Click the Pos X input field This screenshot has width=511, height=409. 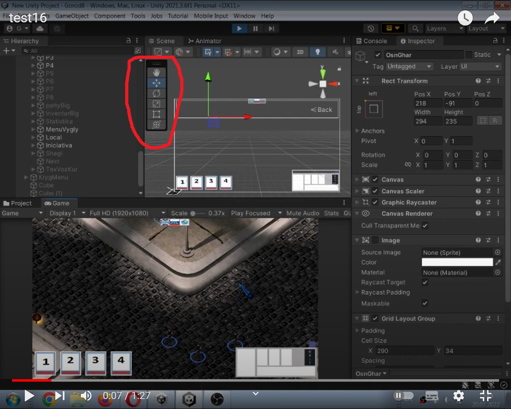point(428,103)
